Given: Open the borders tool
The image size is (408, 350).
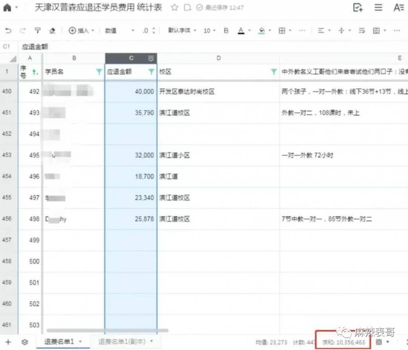Looking at the screenshot, I should (x=282, y=31).
